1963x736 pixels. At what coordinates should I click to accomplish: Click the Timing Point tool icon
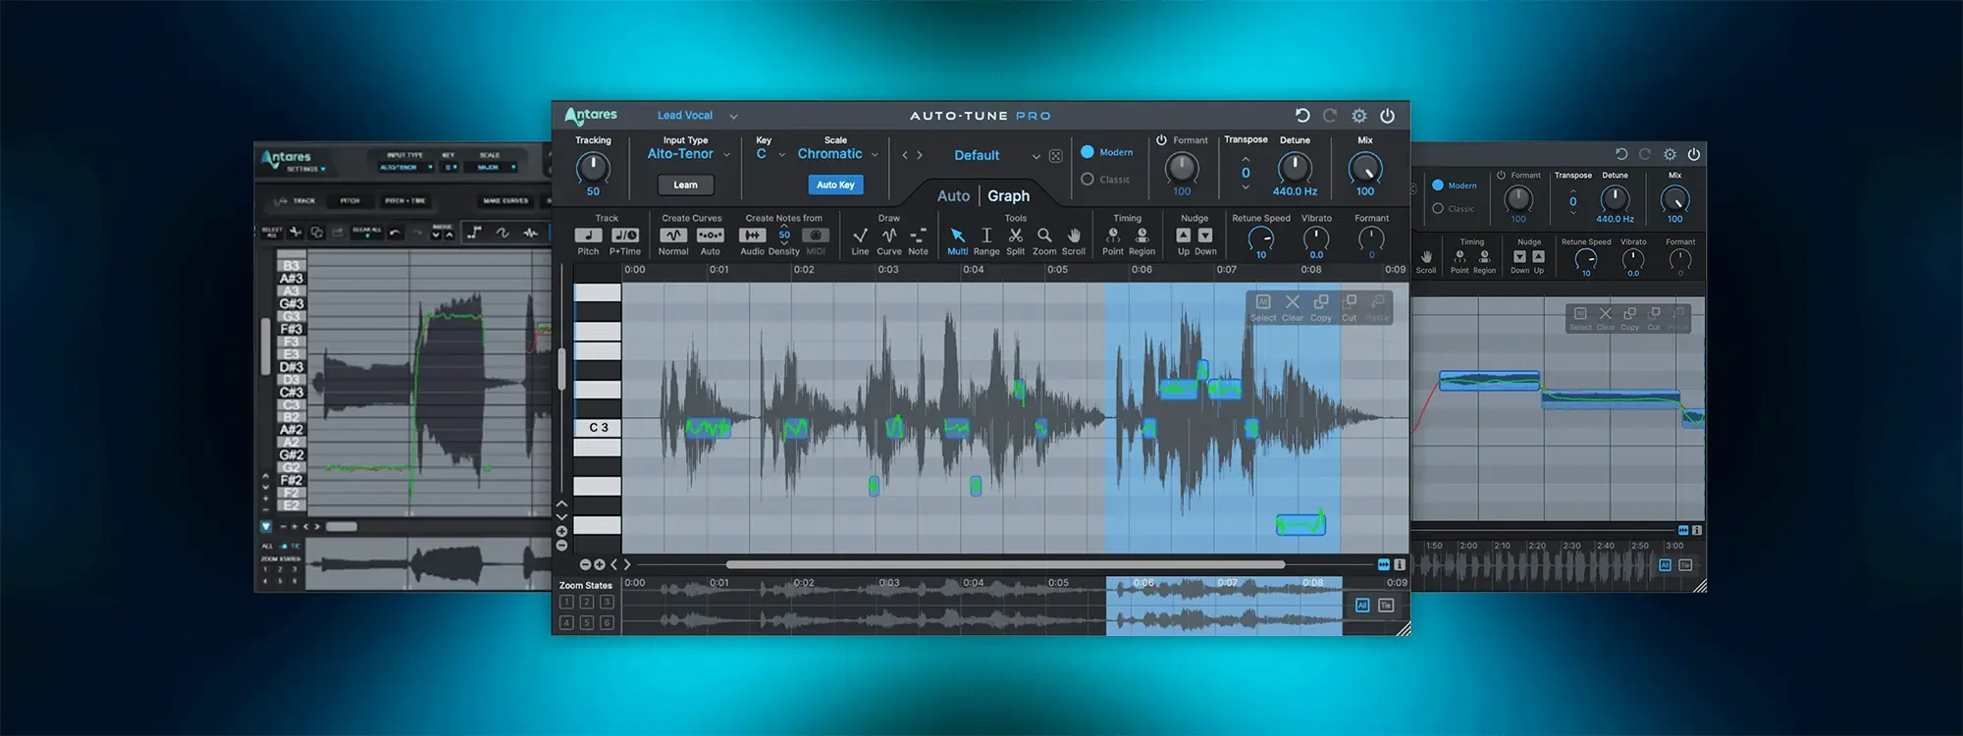1113,236
